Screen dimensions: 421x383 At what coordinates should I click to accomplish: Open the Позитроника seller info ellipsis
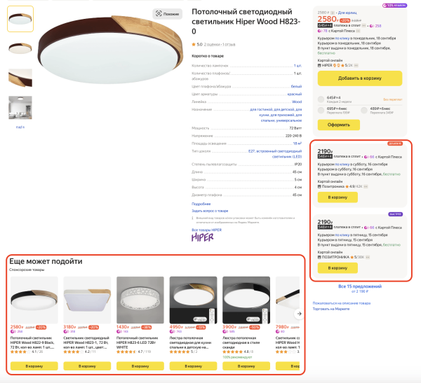pos(366,186)
